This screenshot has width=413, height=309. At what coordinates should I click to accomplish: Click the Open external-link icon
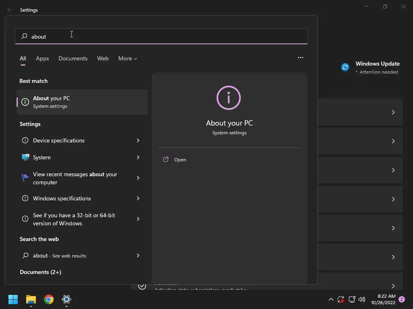(x=166, y=159)
